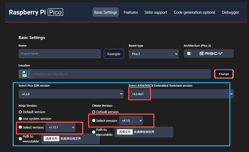Choose Ninja Use system version option
This screenshot has height=152, width=249.
pyautogui.click(x=20, y=119)
